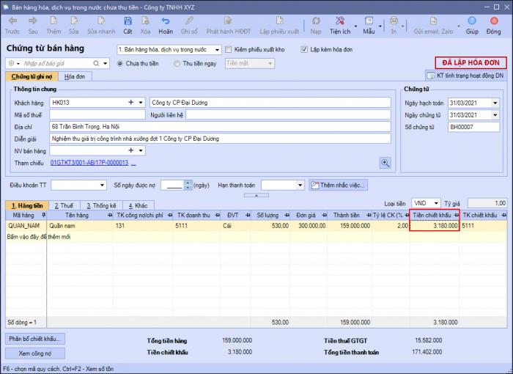
Task: Click the Diễn giải text field
Action: point(220,138)
